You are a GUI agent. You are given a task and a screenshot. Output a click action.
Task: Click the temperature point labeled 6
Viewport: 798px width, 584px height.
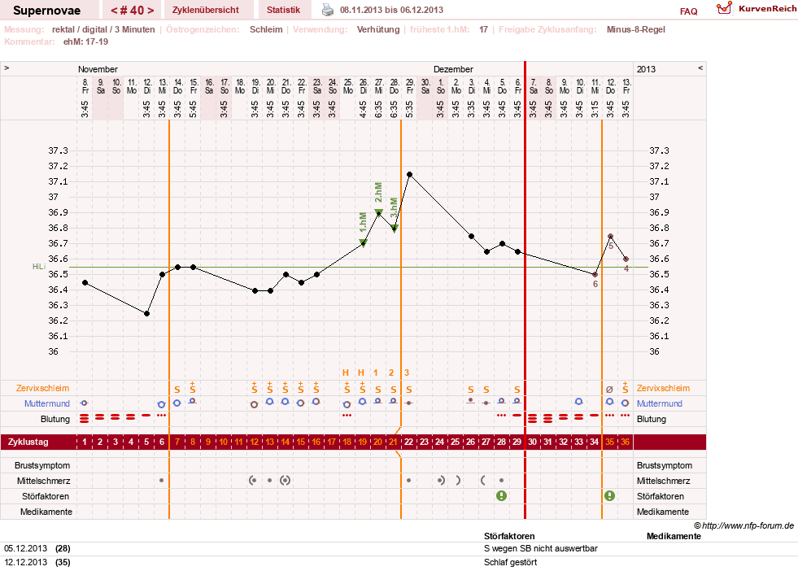[x=595, y=275]
